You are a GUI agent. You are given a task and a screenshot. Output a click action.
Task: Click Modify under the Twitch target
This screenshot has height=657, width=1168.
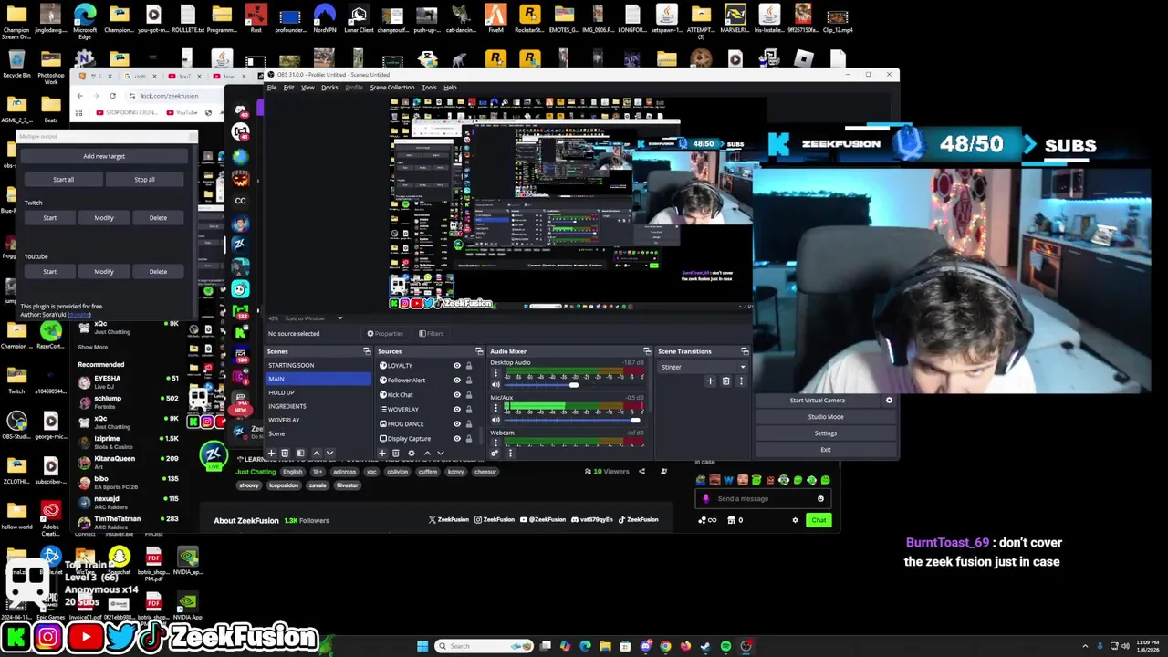[104, 218]
